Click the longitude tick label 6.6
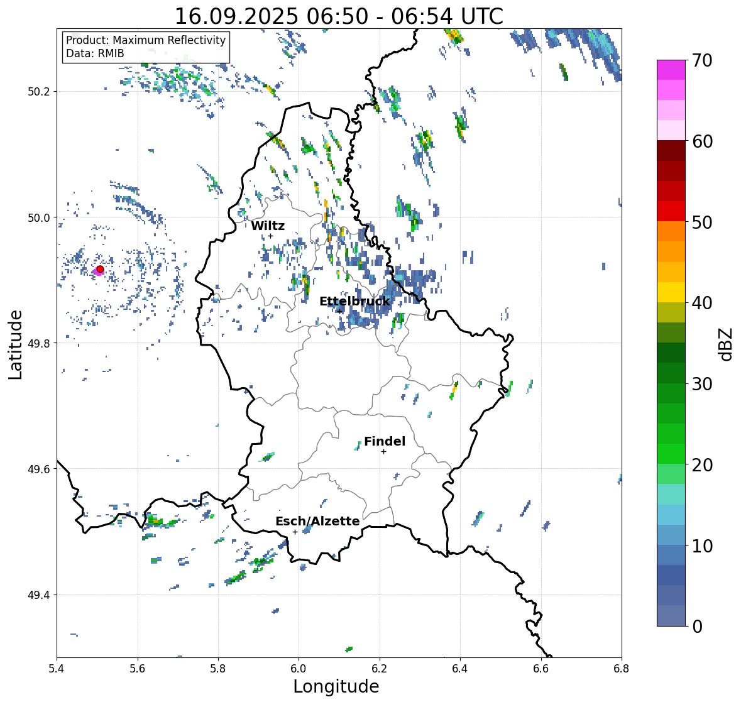This screenshot has height=702, width=741. click(x=541, y=668)
